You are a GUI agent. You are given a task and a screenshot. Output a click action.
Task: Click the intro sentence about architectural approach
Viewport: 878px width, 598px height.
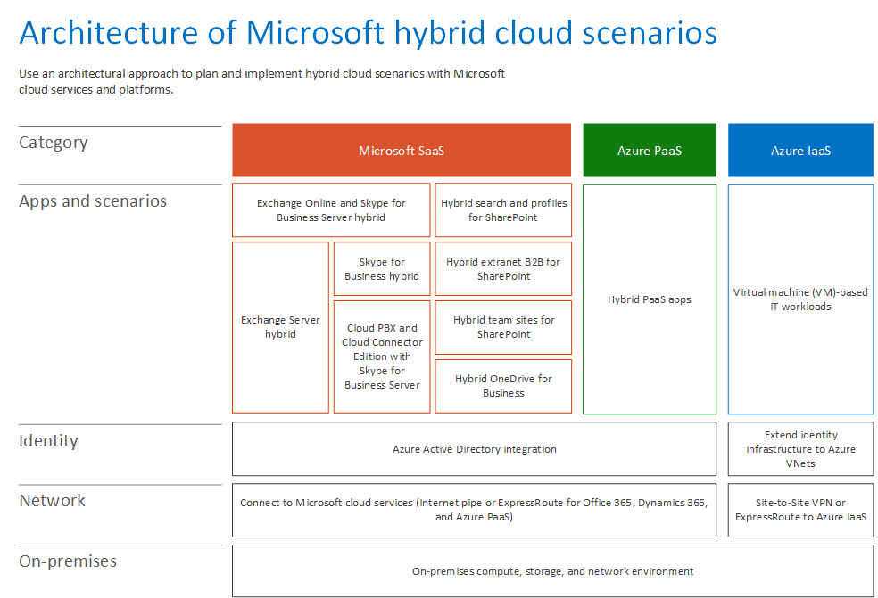pyautogui.click(x=261, y=81)
